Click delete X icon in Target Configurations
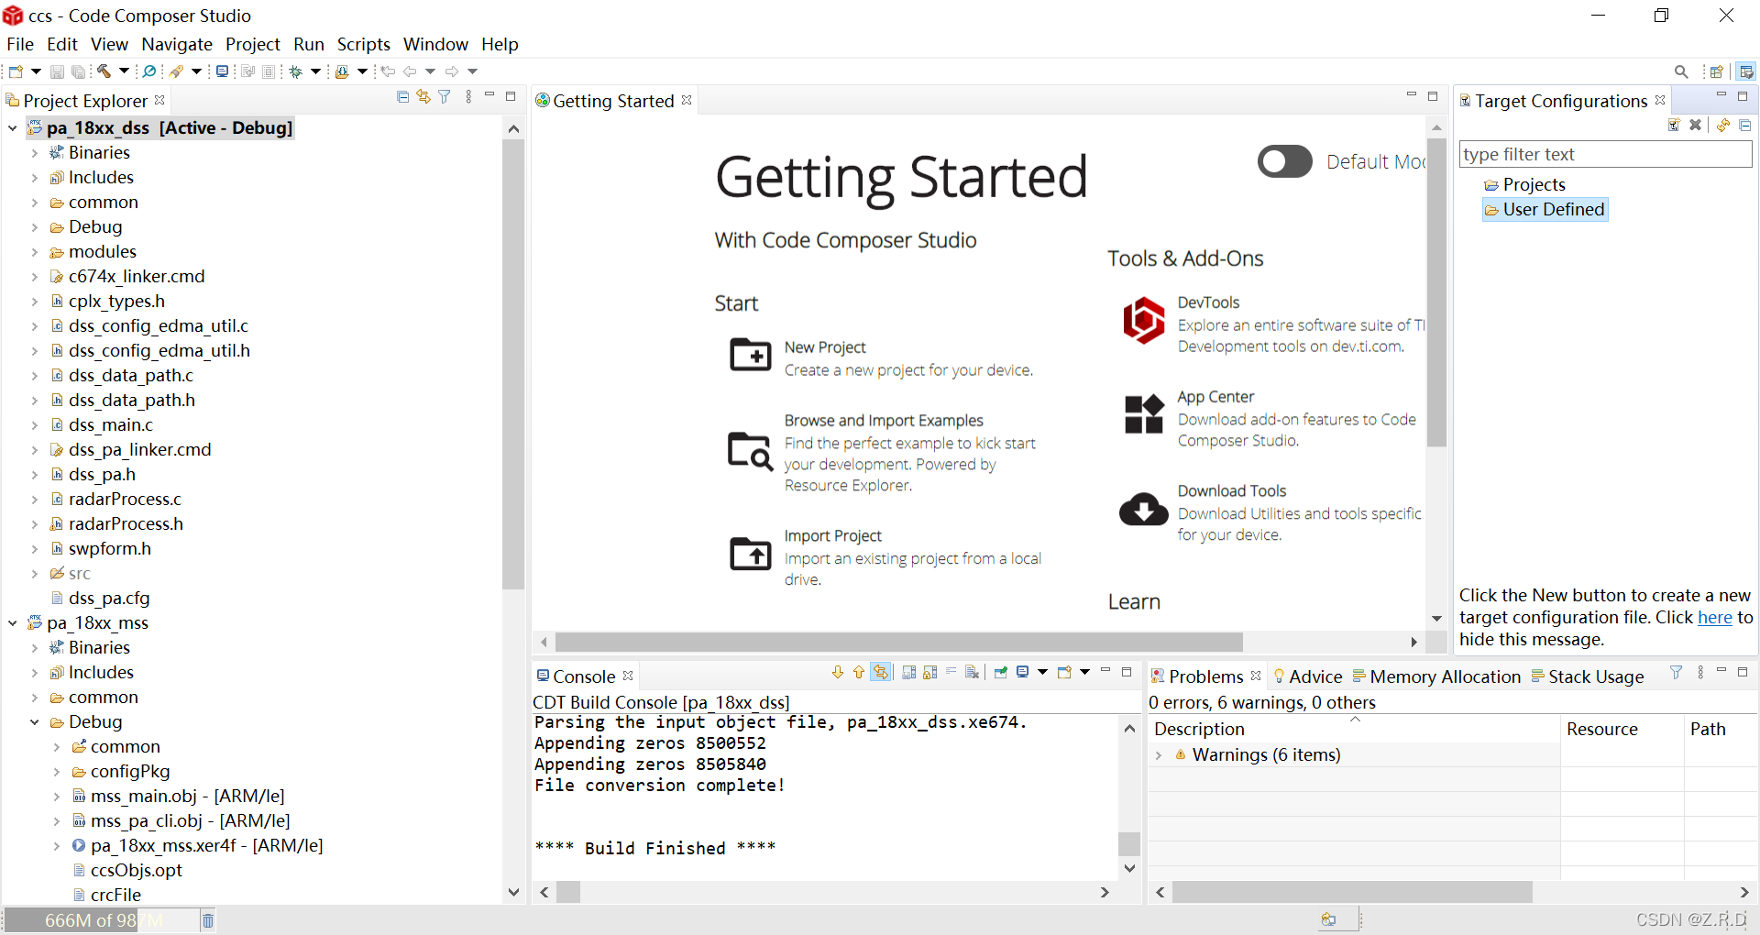 click(x=1695, y=126)
